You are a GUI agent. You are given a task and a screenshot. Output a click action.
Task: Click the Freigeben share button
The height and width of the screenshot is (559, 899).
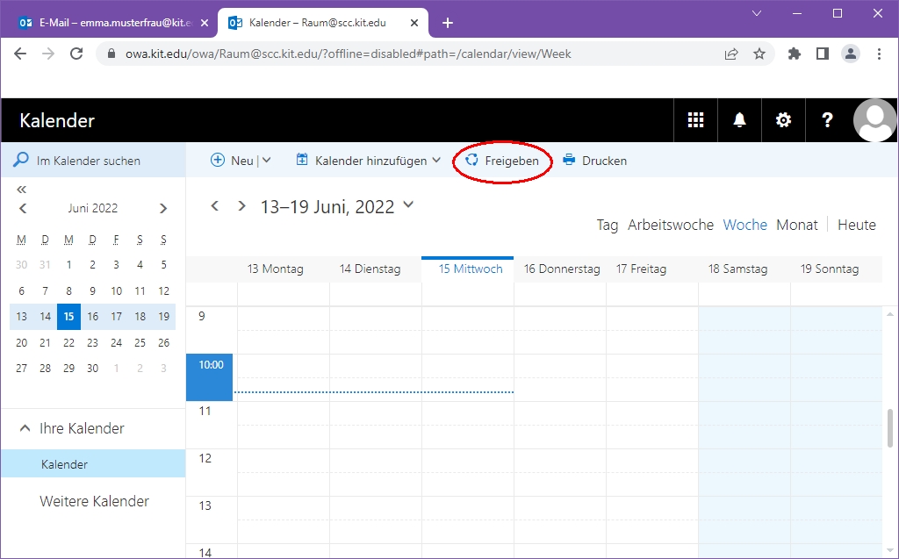pos(502,161)
